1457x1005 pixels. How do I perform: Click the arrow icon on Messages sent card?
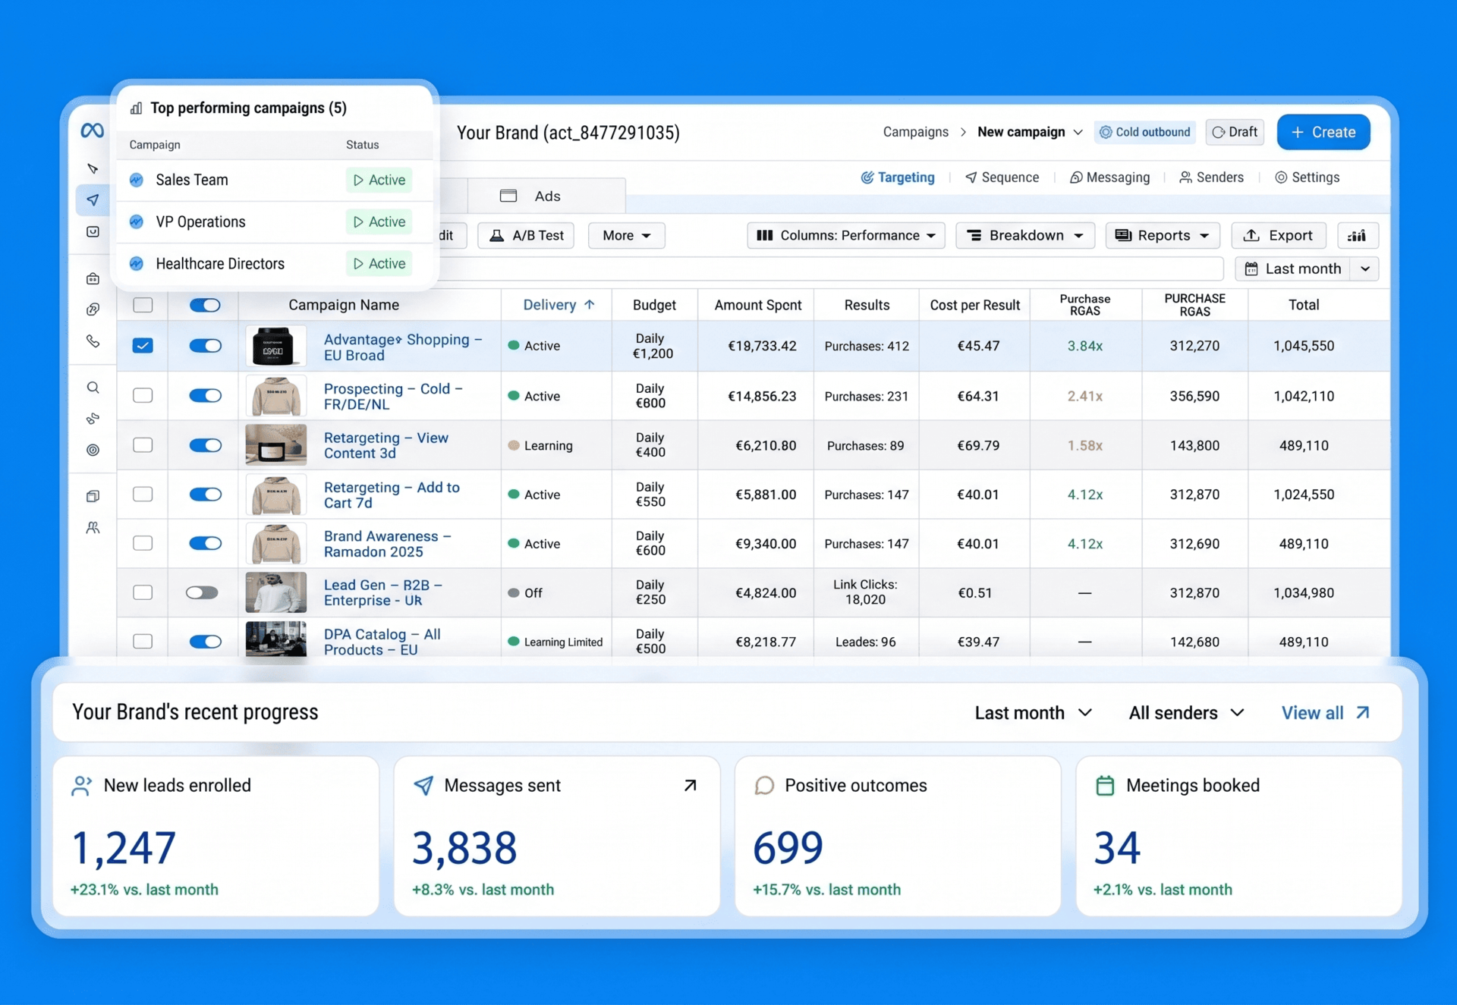tap(690, 785)
